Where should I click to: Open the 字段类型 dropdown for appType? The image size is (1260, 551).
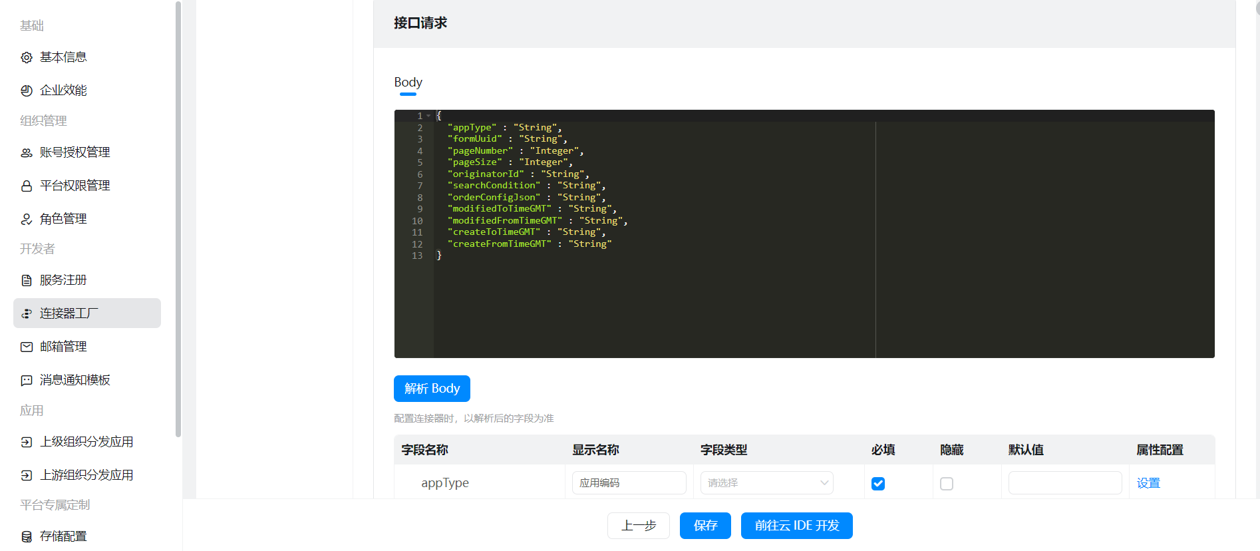(x=766, y=483)
